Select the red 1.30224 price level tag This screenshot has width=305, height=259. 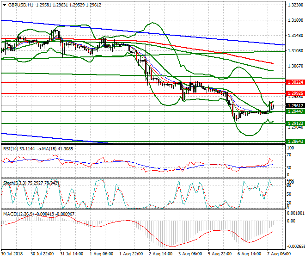click(295, 82)
